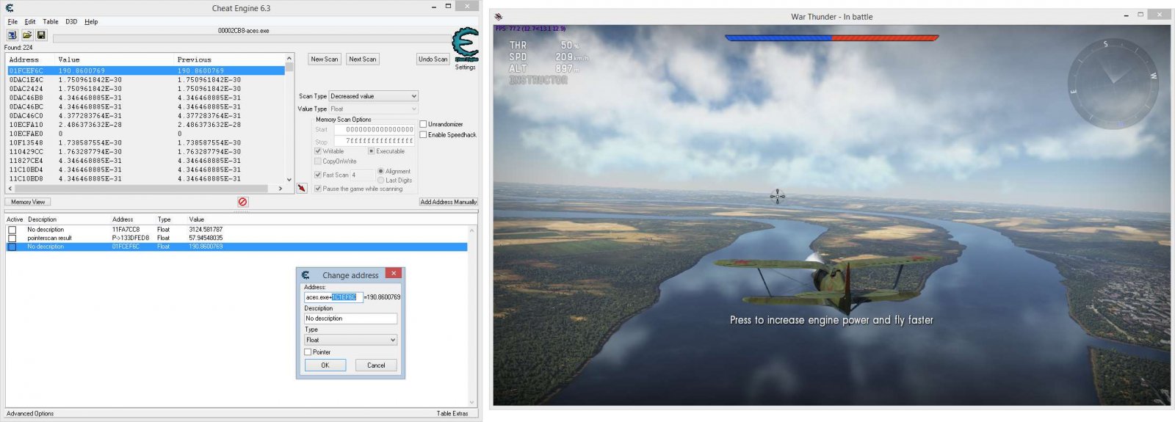Click the Cheat Engine logo above Settings
This screenshot has height=422, width=1175.
(x=465, y=45)
